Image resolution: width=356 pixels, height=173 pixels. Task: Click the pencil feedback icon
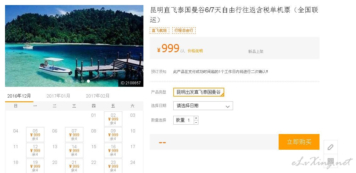pos(331,147)
